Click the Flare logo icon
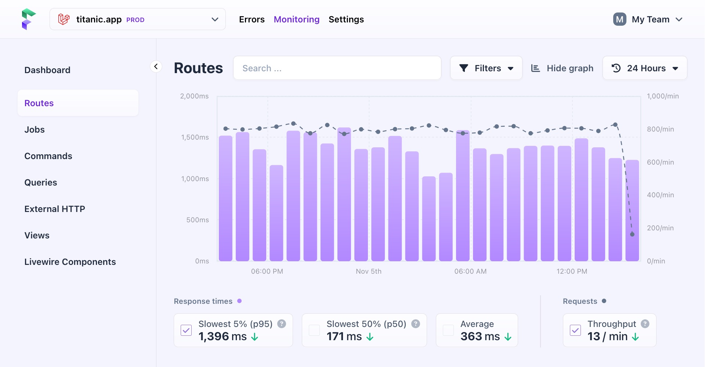The height and width of the screenshot is (367, 705). pyautogui.click(x=28, y=19)
